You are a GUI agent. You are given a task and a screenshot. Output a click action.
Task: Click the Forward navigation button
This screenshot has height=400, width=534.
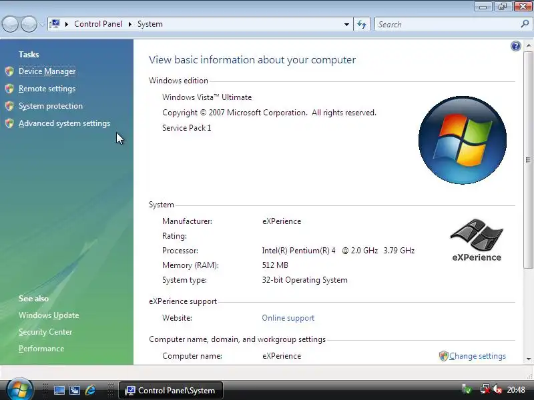(29, 24)
